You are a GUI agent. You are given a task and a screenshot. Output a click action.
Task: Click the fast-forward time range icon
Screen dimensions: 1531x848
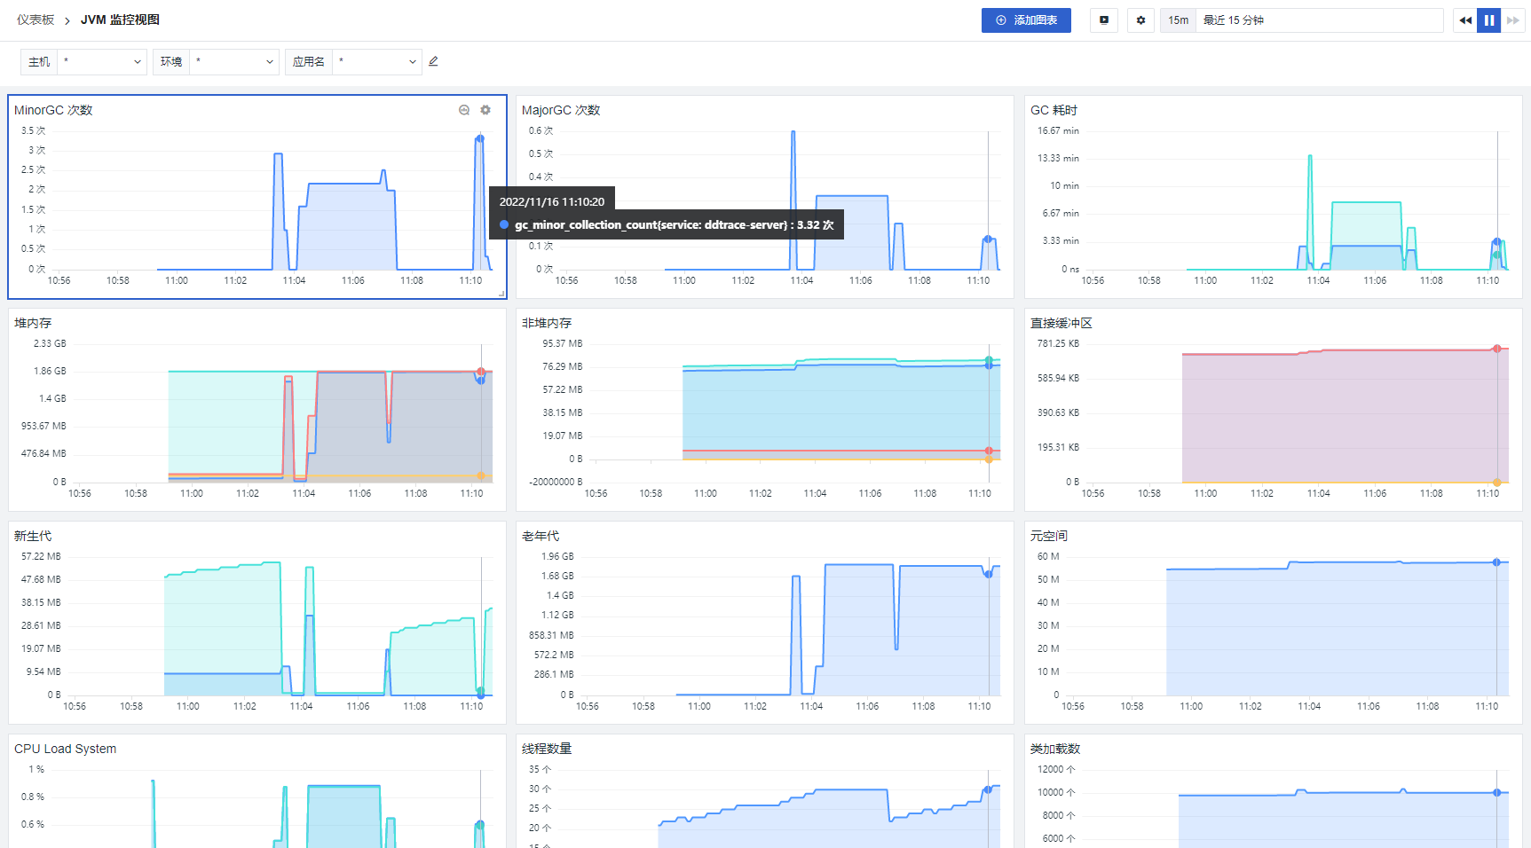click(x=1512, y=20)
